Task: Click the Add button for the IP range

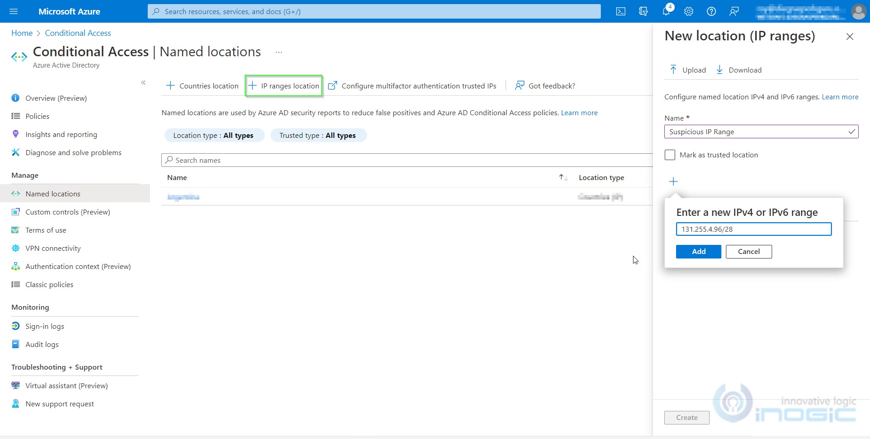Action: pos(698,252)
